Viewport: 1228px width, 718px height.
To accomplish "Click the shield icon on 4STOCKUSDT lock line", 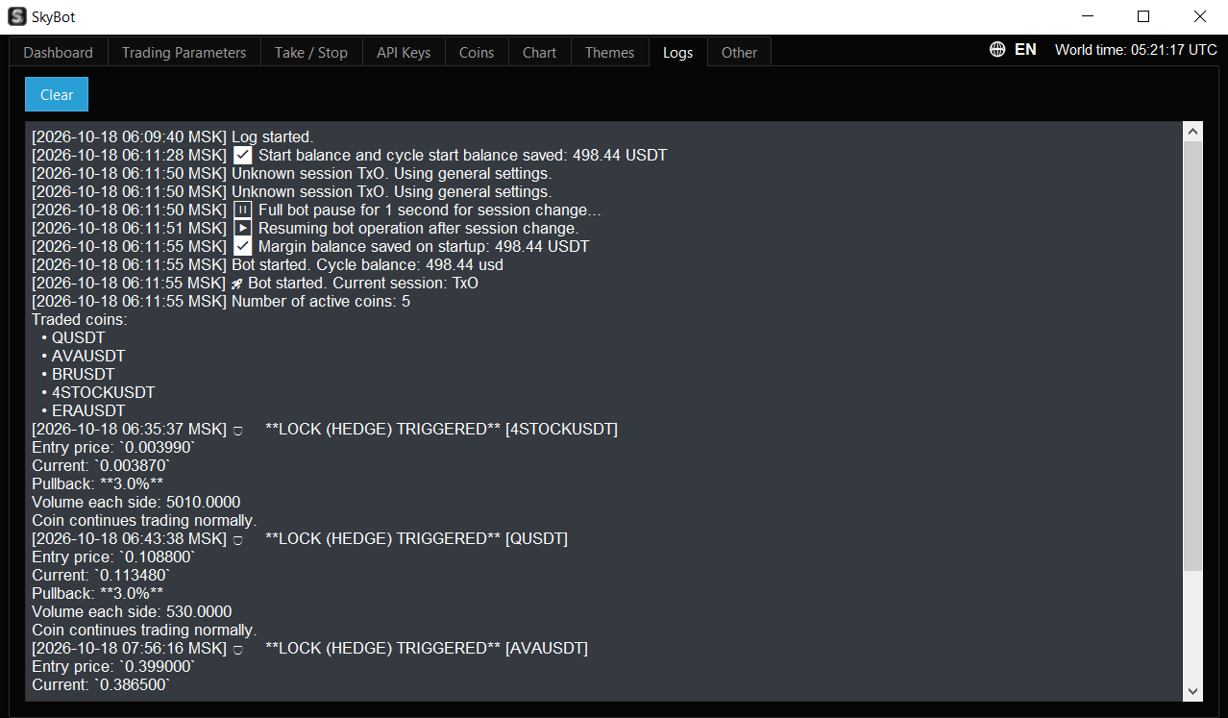I will click(237, 431).
